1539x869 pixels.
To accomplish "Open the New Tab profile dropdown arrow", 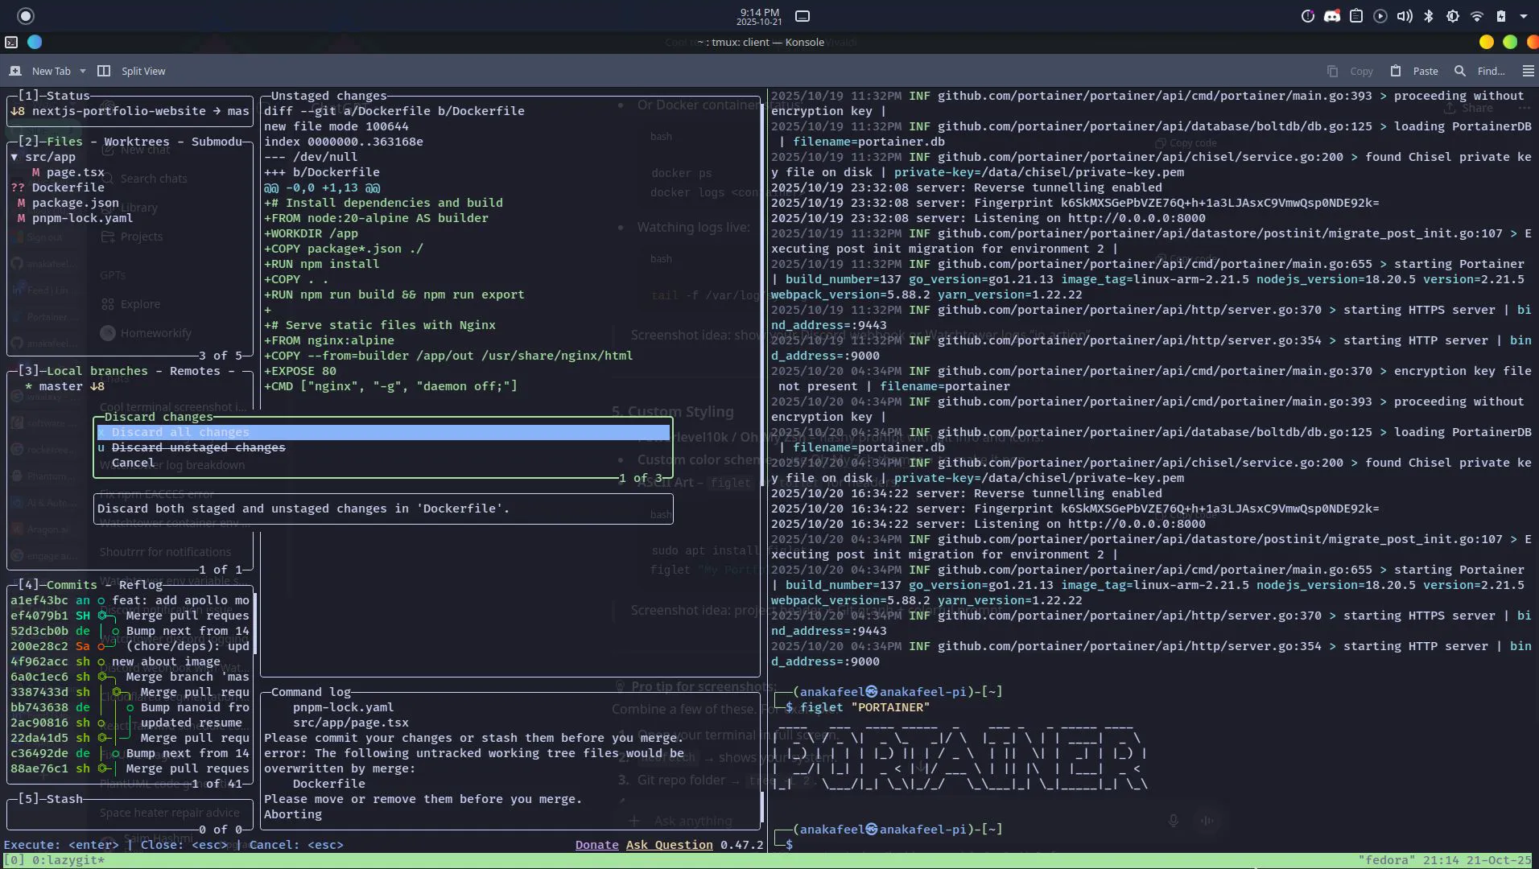I will [x=82, y=71].
